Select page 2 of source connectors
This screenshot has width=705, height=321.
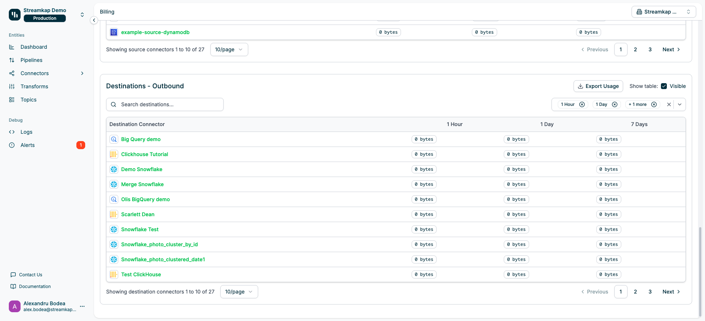(636, 49)
